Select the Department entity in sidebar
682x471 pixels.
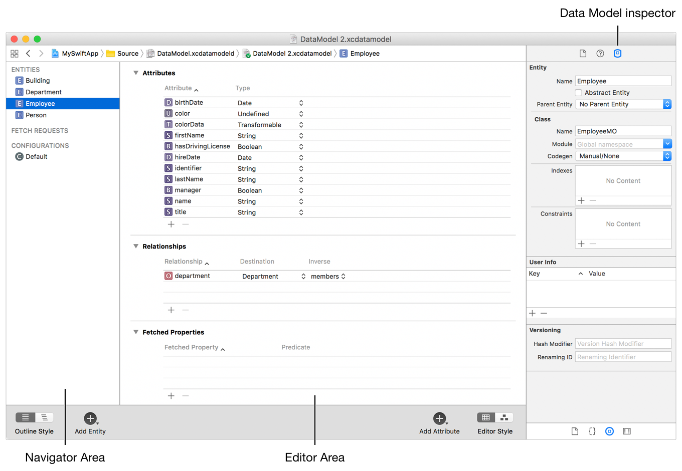coord(43,92)
